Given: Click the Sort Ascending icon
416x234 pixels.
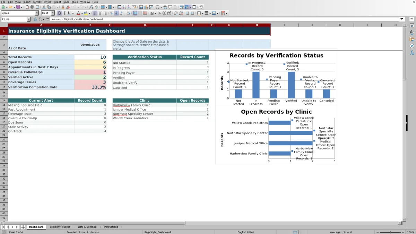Looking at the screenshot, I should 124,7.
